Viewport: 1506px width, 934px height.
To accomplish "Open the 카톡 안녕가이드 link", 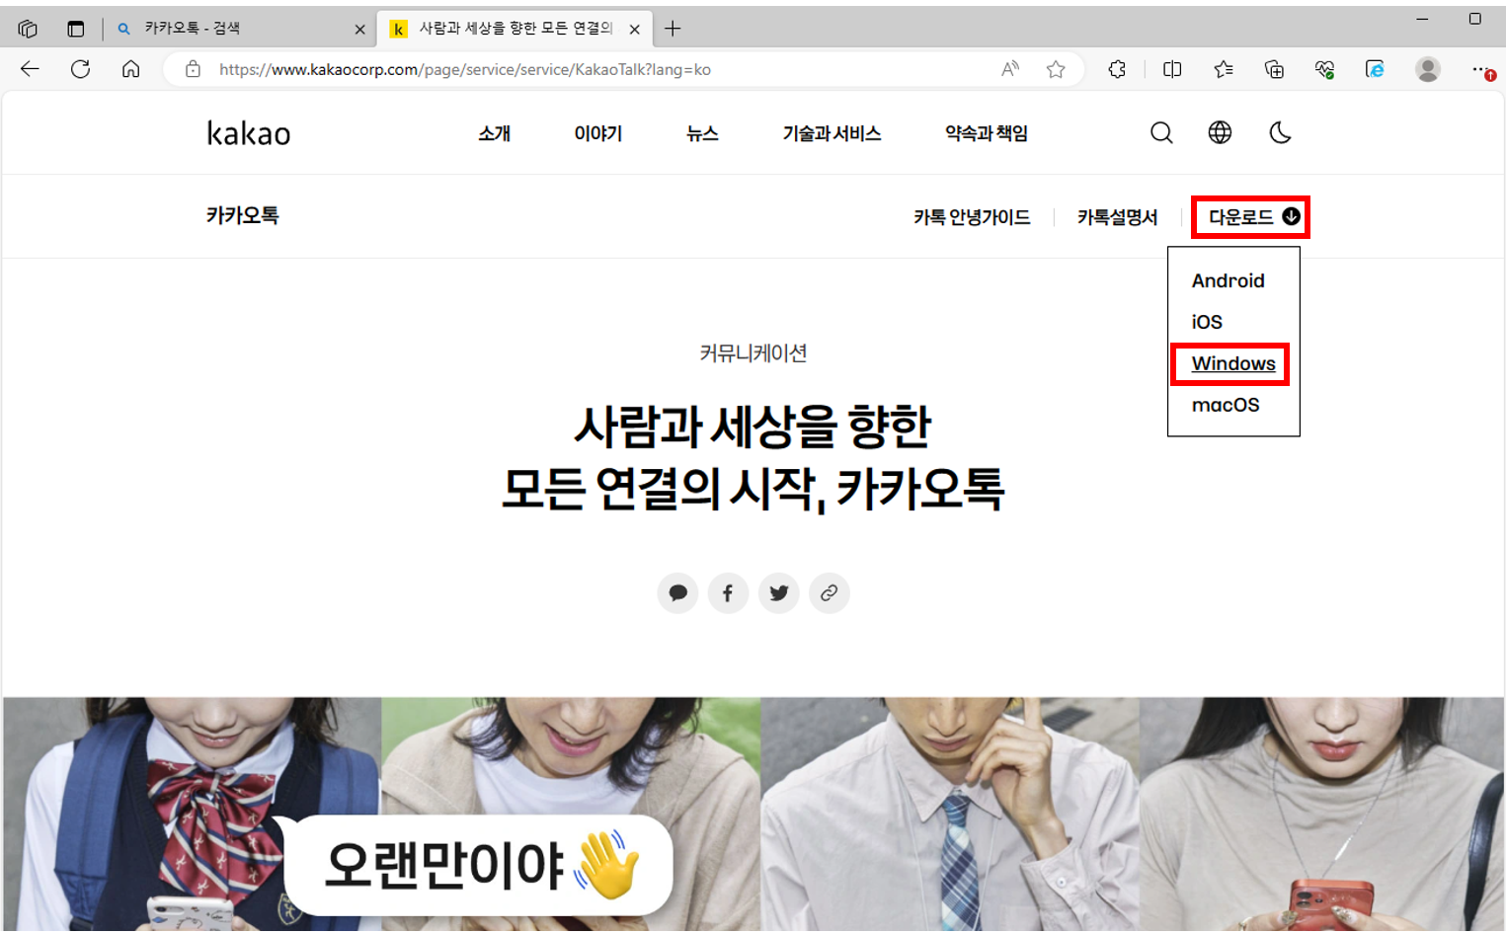I will click(972, 217).
